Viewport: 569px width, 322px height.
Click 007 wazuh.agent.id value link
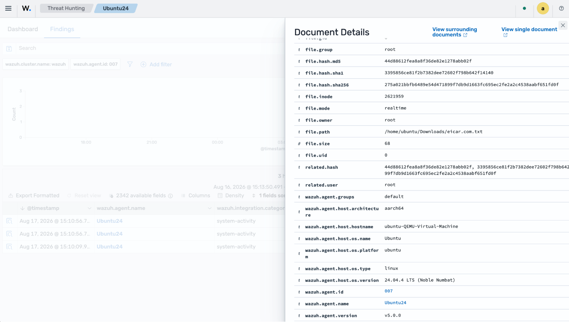click(x=389, y=291)
